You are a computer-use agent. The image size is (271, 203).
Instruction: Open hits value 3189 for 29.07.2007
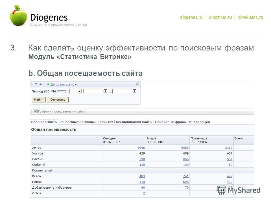229,147
